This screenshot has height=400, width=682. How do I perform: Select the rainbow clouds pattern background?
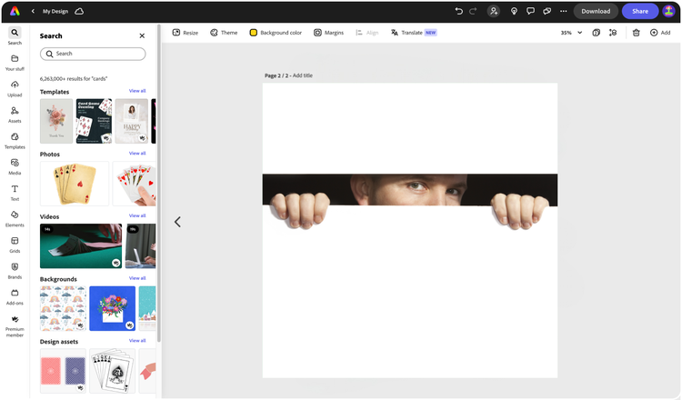[63, 309]
